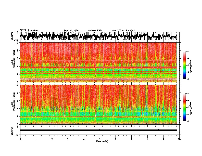
Task: Click the '5' tick on the time axis
Action: [100, 139]
